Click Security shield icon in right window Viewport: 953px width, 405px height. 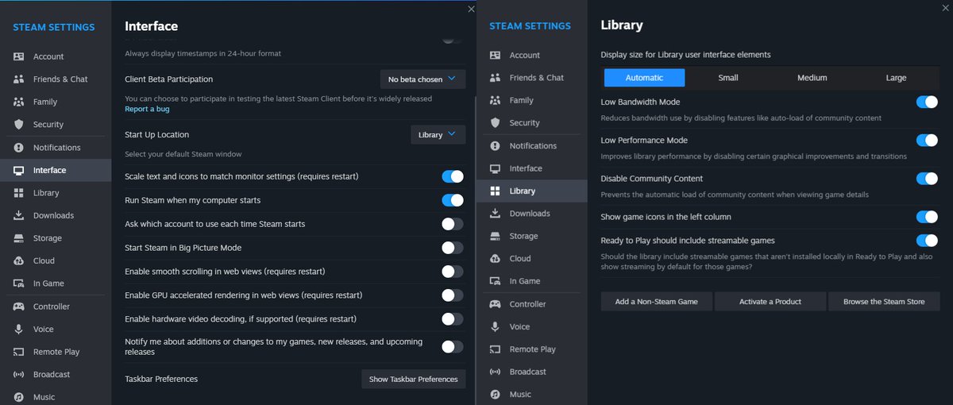(496, 123)
